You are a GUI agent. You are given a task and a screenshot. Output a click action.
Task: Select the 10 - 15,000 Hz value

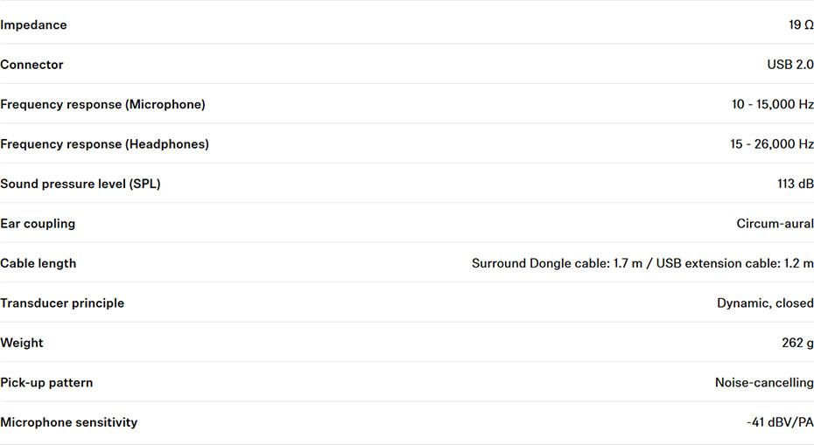[x=773, y=105]
